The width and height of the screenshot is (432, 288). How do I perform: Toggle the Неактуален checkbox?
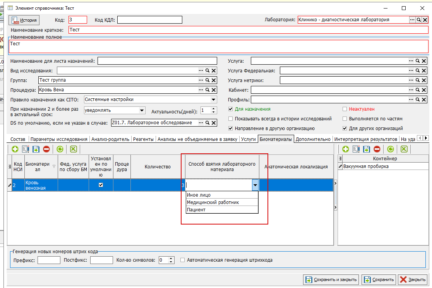345,109
